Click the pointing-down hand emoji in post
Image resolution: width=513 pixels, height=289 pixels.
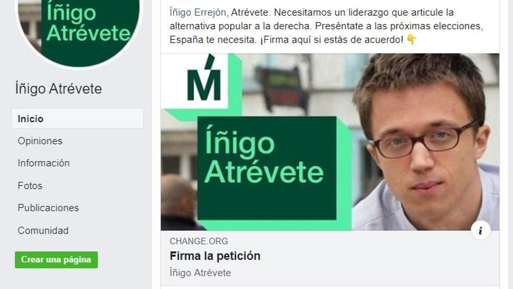[x=412, y=40]
